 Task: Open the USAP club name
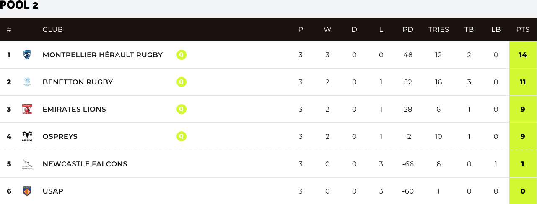53,191
